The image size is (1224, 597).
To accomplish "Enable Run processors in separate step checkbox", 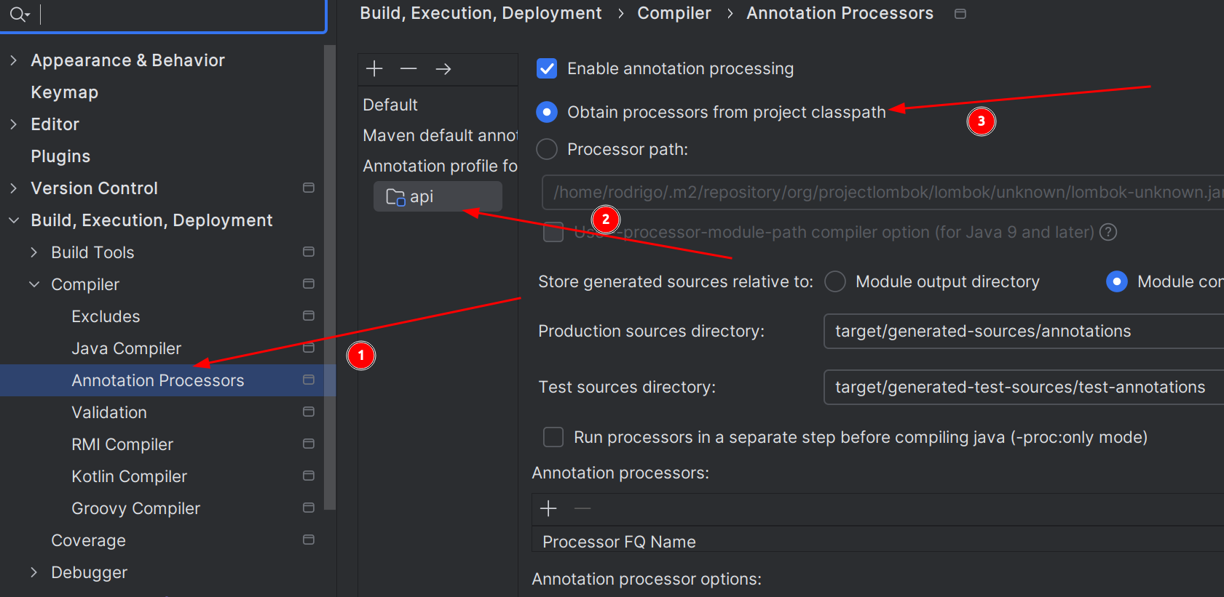I will (x=553, y=437).
